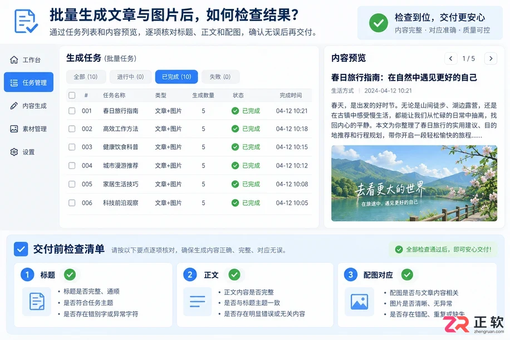
Task: Open 设置 in the sidebar
Action: coord(28,152)
